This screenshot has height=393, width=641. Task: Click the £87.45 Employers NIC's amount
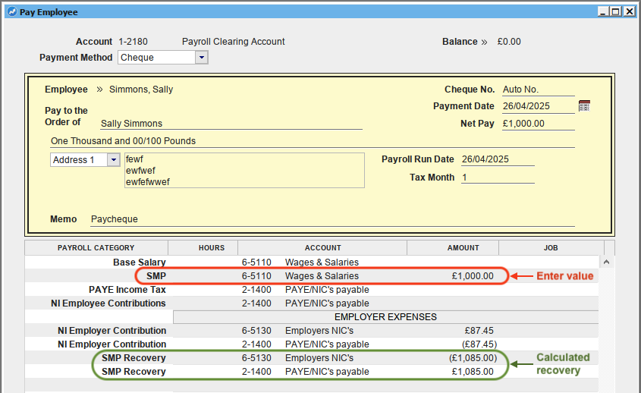tap(479, 331)
